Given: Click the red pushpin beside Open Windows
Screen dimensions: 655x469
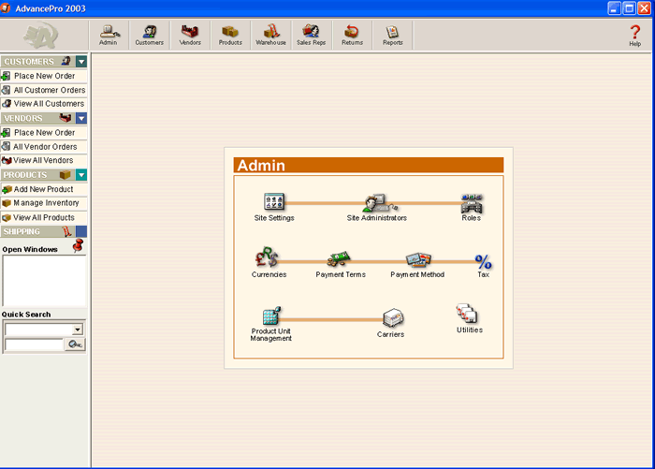Looking at the screenshot, I should point(78,246).
